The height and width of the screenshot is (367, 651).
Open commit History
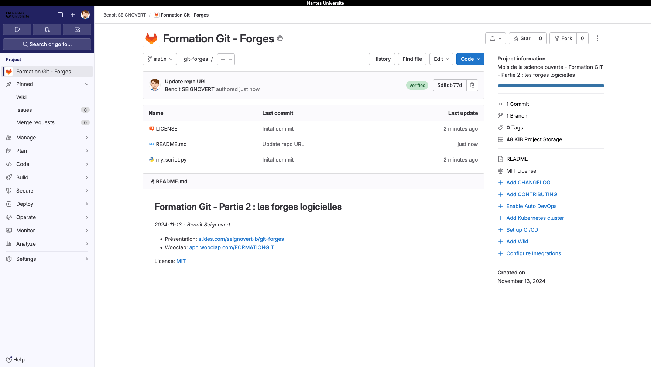(382, 59)
